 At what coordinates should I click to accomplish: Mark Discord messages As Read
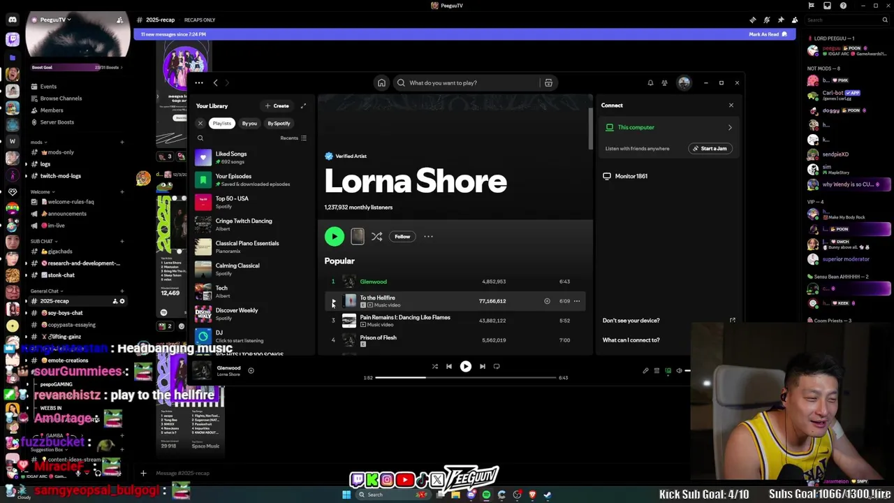click(x=768, y=34)
